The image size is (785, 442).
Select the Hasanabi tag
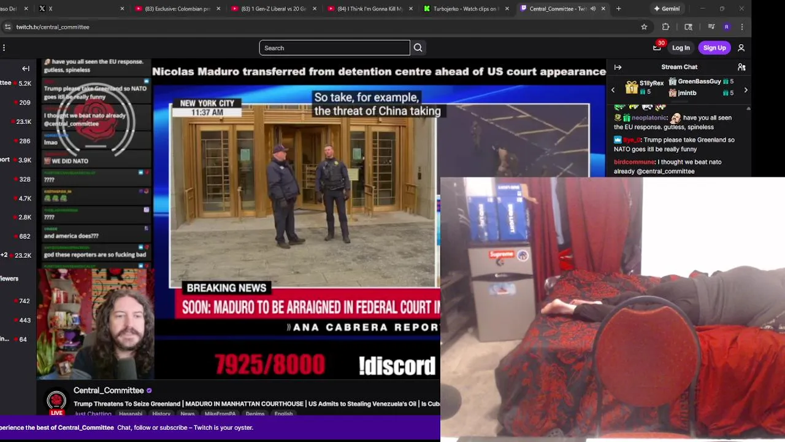coord(131,414)
